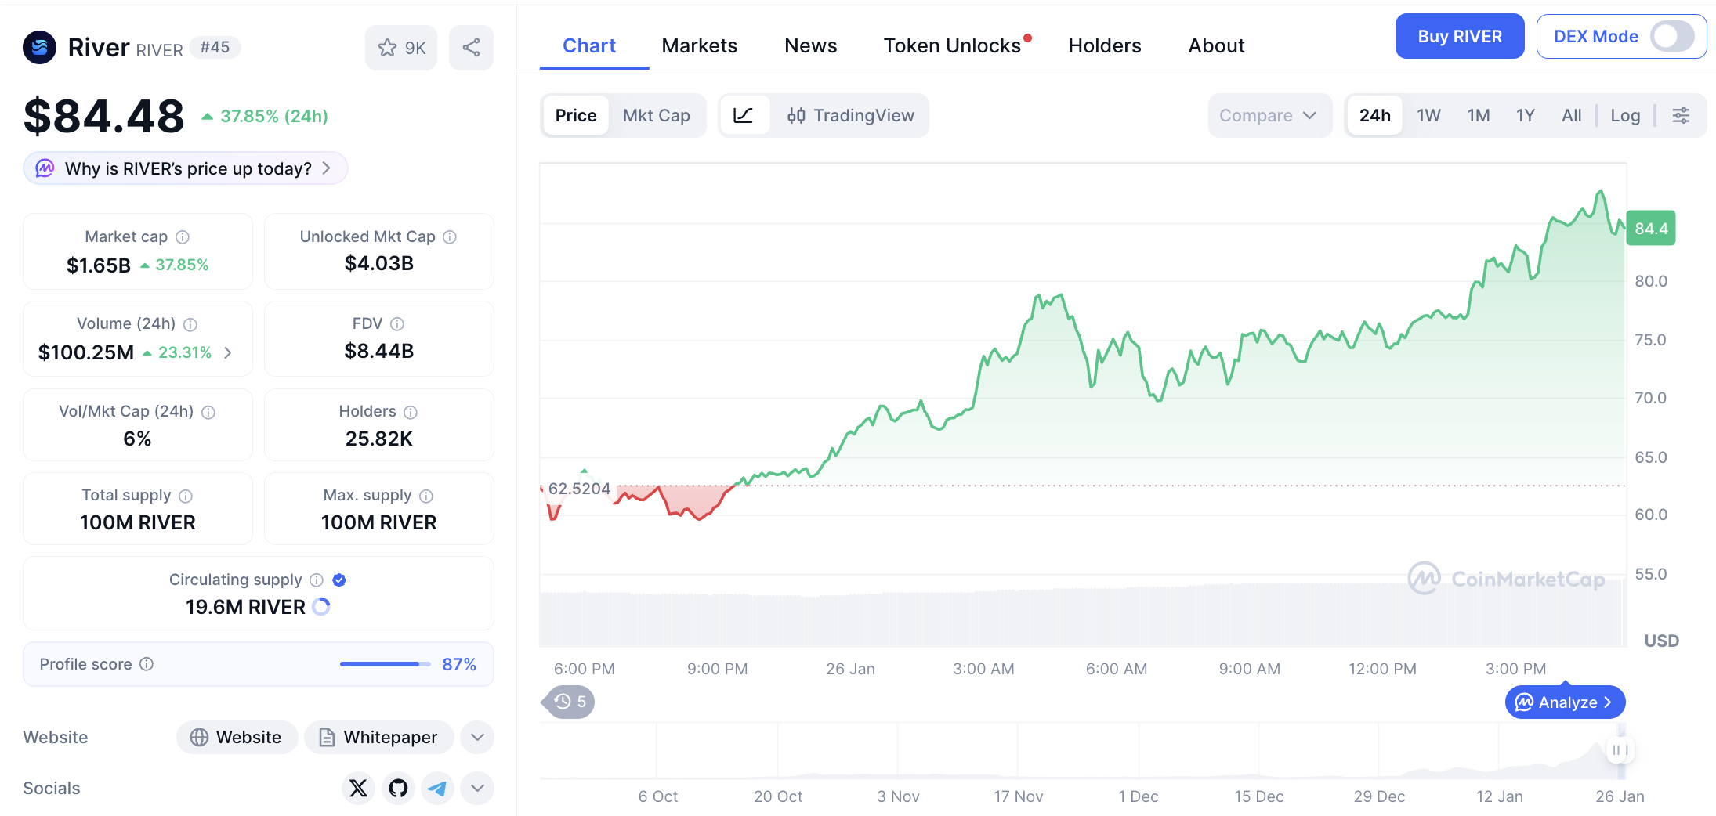Viewport: 1716px width, 816px height.
Task: Click the chart history events badge
Action: [x=570, y=702]
